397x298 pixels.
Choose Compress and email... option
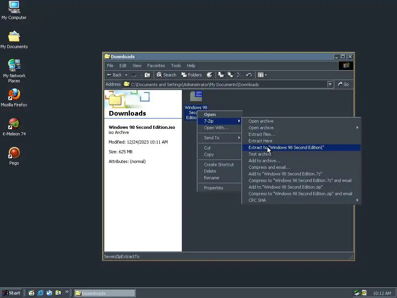pos(301,167)
